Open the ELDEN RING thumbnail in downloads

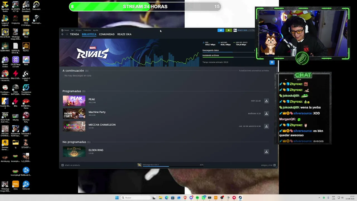74,152
